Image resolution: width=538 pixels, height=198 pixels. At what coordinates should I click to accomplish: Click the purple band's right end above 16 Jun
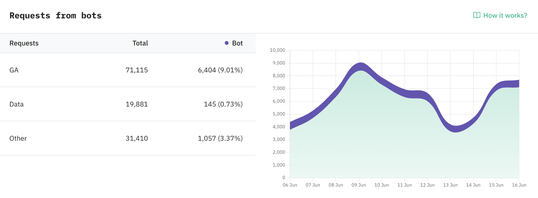(519, 84)
